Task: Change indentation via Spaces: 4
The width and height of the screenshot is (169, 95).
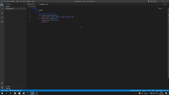Action: coord(144,91)
